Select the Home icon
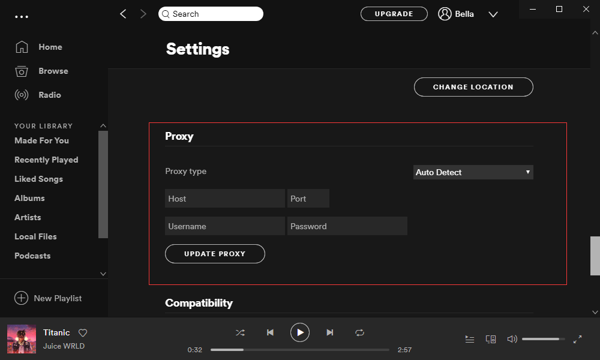 pos(22,47)
